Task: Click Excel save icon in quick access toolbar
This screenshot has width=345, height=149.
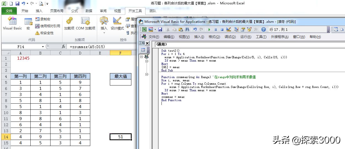Action: pyautogui.click(x=17, y=4)
